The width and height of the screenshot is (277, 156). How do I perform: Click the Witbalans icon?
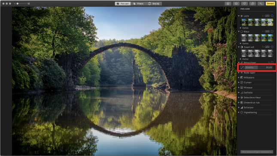[x=242, y=77]
